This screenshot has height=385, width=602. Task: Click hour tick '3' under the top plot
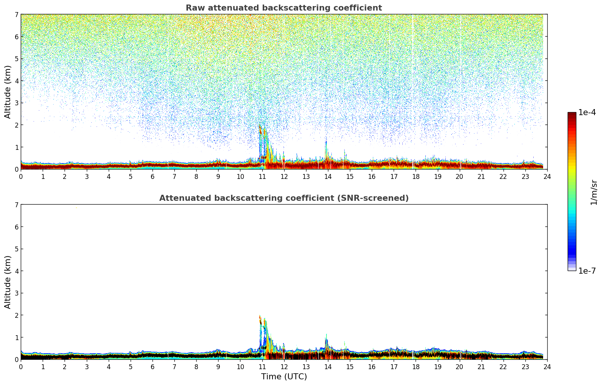(86, 176)
